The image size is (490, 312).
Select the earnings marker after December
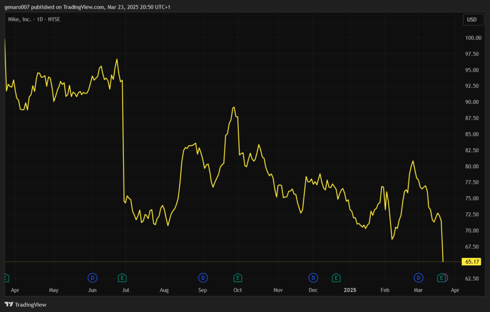pyautogui.click(x=336, y=278)
